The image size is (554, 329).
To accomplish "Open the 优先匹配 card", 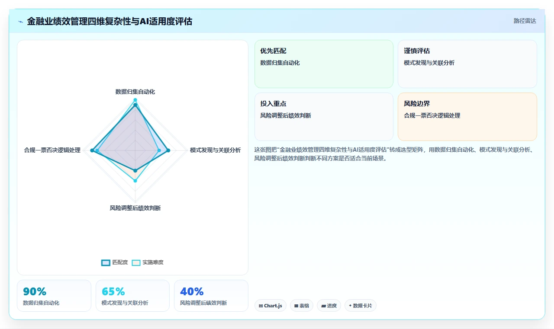I will [x=324, y=64].
